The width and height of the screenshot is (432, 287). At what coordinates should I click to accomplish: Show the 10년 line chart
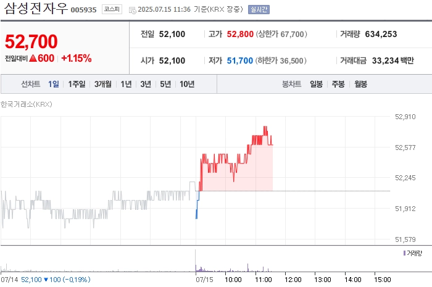(x=187, y=84)
